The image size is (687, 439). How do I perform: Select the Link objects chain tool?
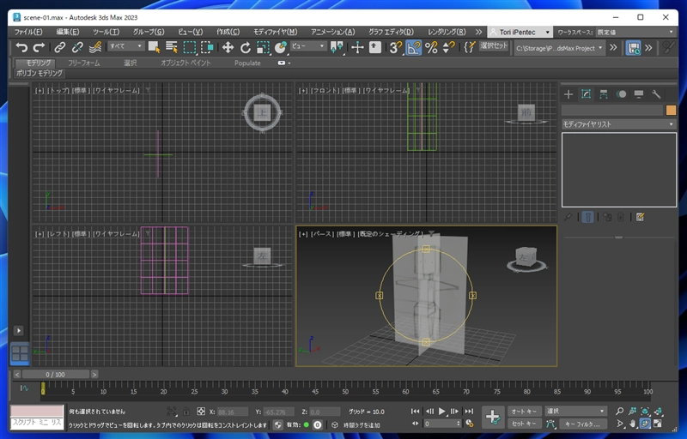[x=60, y=47]
